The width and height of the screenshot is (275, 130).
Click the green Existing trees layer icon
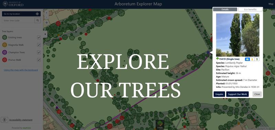tap(5, 37)
